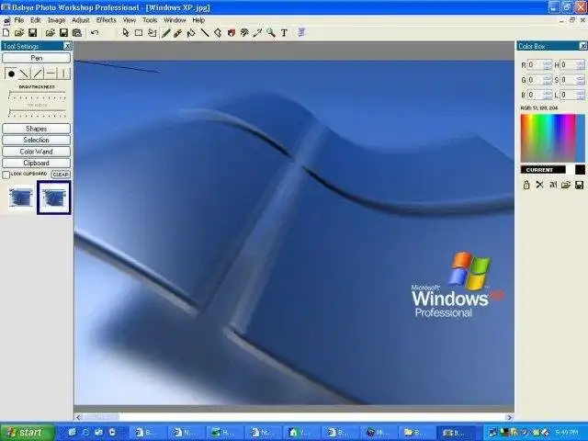Choose the backslash diagonal pen tip
Viewport: 588px width, 441px height.
[25, 73]
